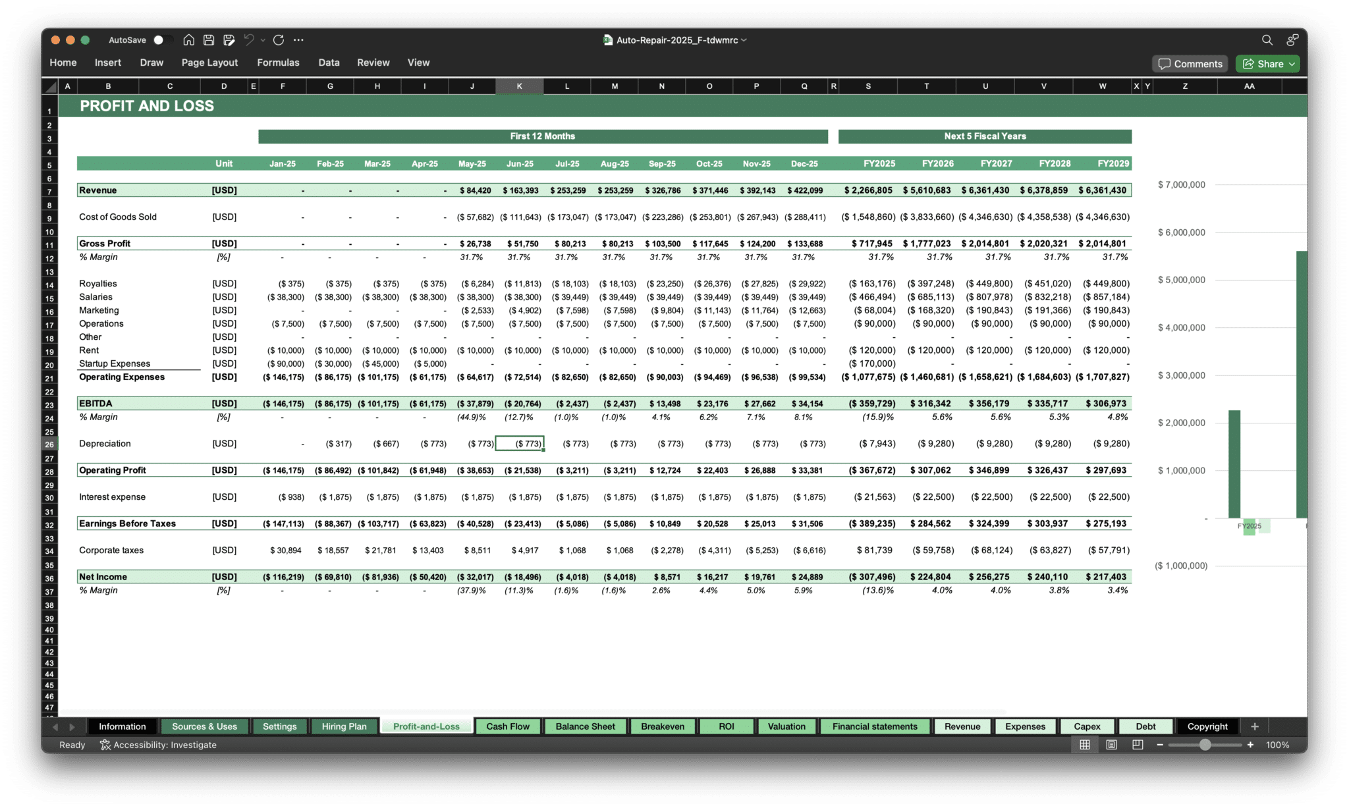The width and height of the screenshot is (1349, 808).
Task: Switch to the Debt sheet tab
Action: coord(1145,726)
